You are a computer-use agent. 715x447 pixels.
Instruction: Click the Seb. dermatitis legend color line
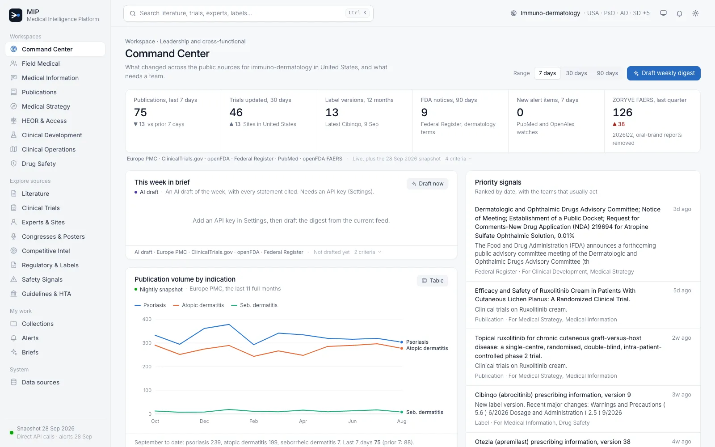(234, 305)
